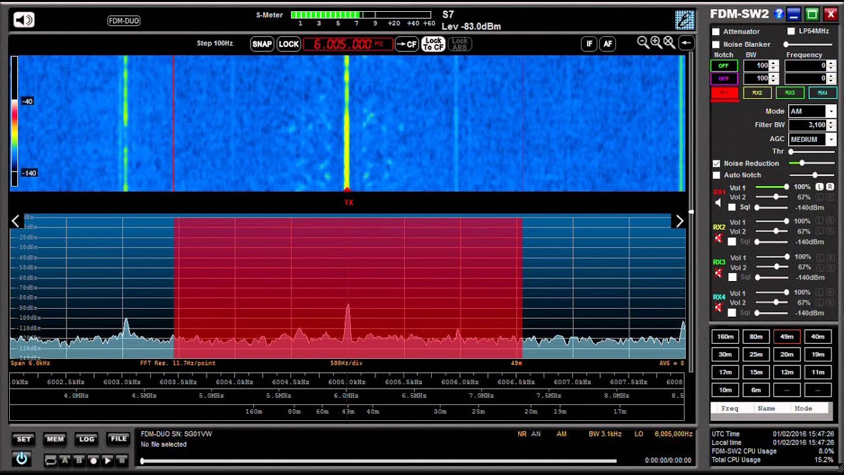Toggle loop playback icon

(x=50, y=460)
